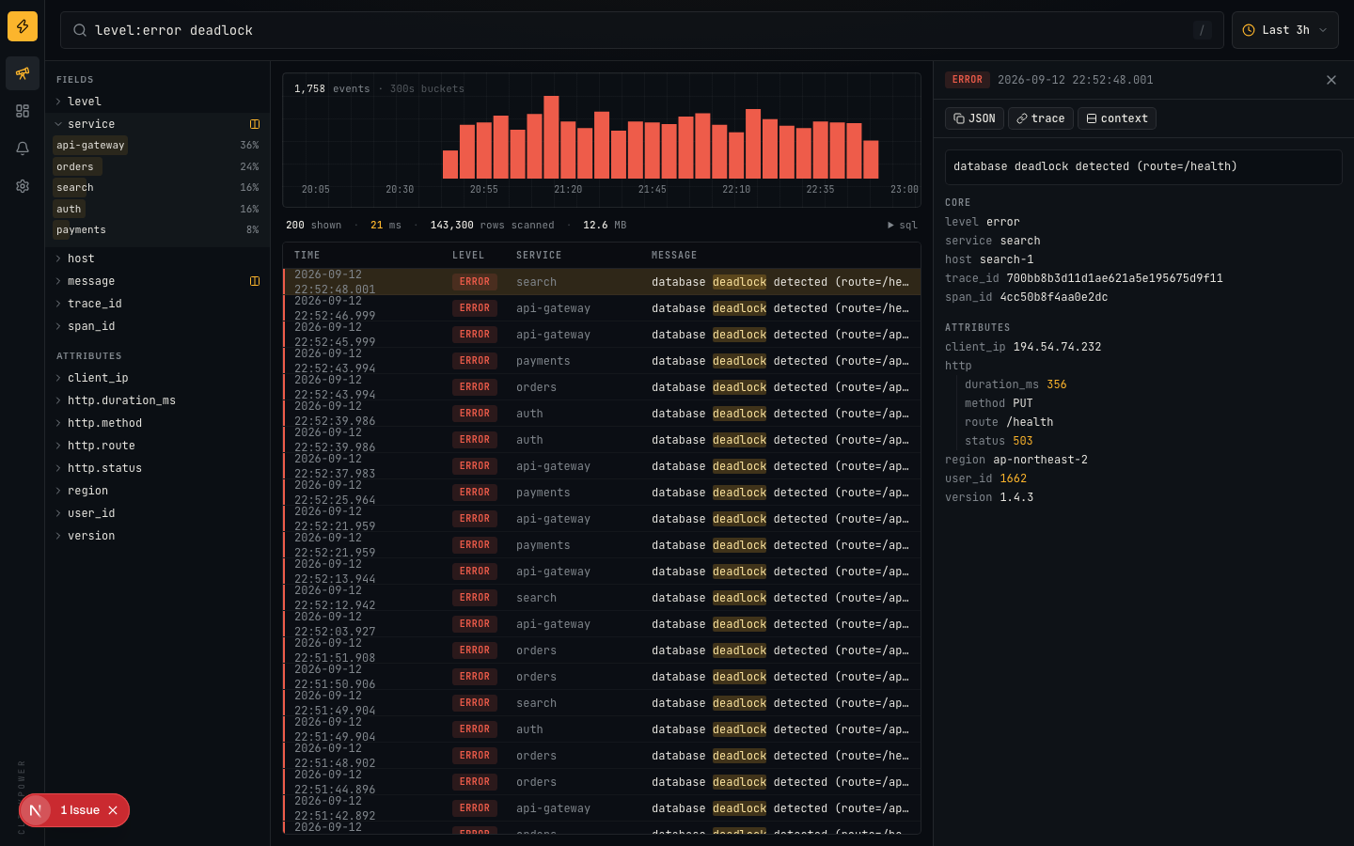Screen dimensions: 1354x846
Task: Click the client_ip value 194.54.74.232
Action: (1057, 347)
